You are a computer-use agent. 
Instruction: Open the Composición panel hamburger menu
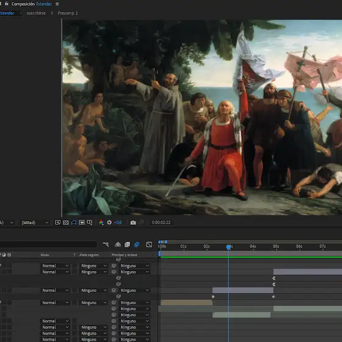tap(57, 4)
